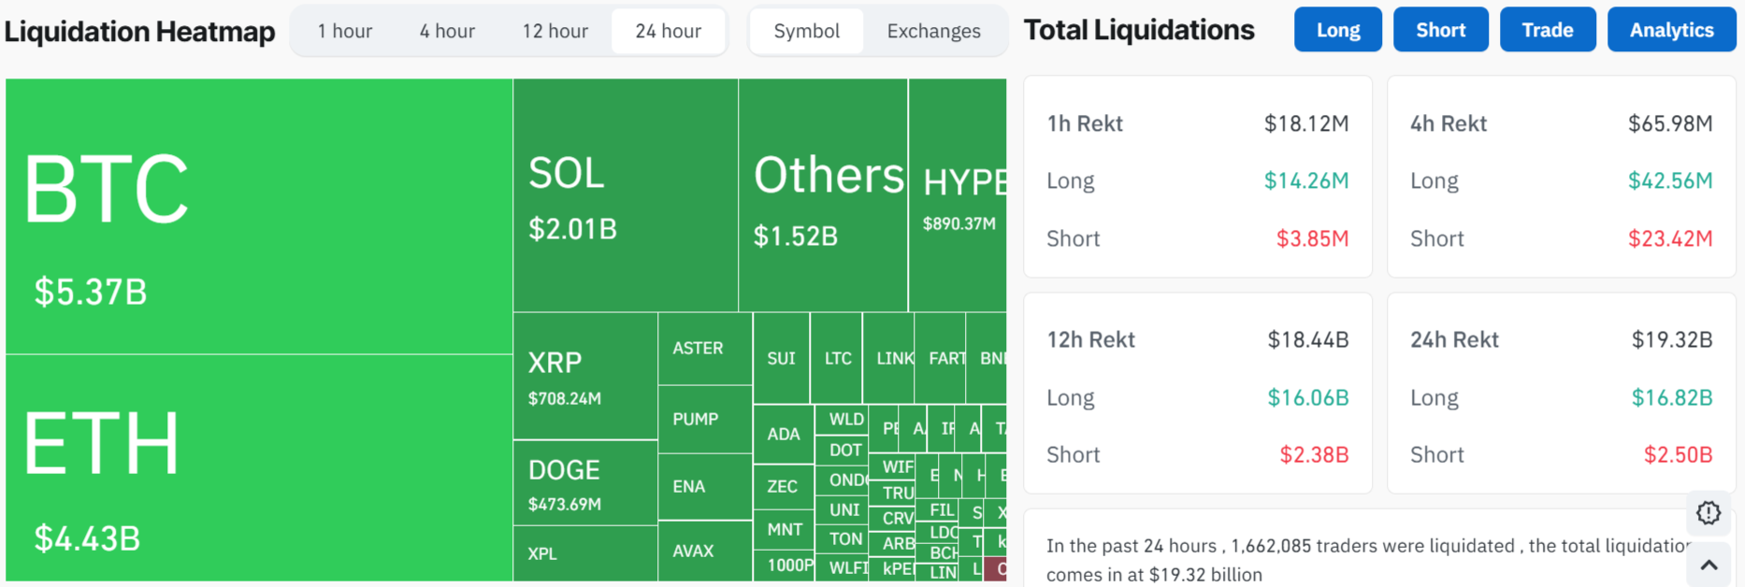This screenshot has height=587, width=1745.
Task: Click the ASTER heatmap tile
Action: (705, 349)
